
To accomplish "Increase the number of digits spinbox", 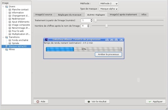I will tap(88, 25).
